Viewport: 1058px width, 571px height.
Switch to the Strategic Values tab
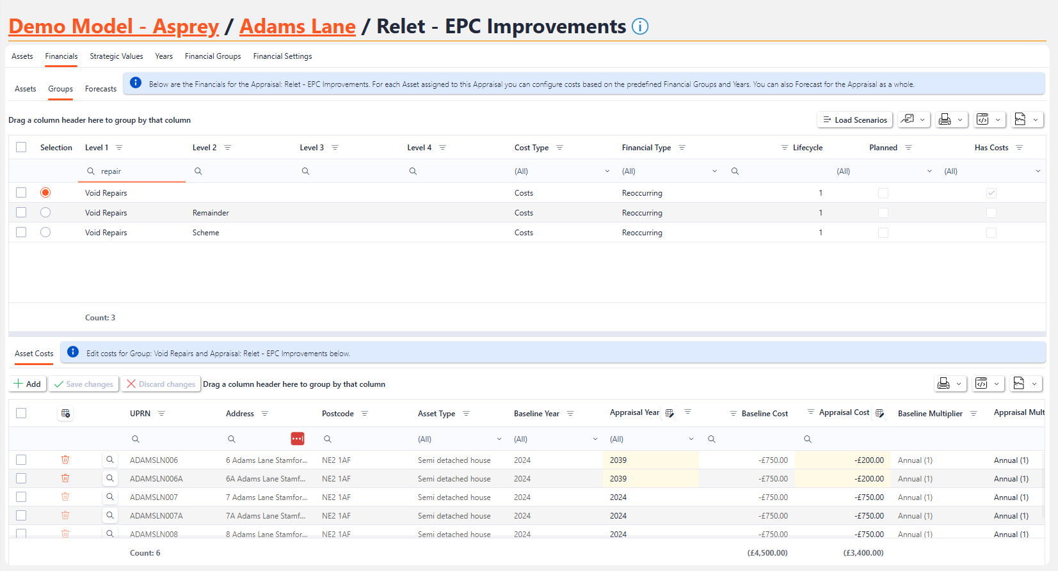coord(116,56)
